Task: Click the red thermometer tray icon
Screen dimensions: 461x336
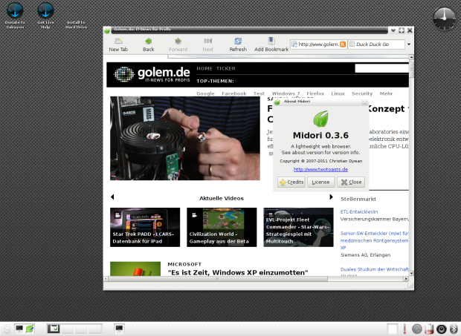Action: click(404, 329)
